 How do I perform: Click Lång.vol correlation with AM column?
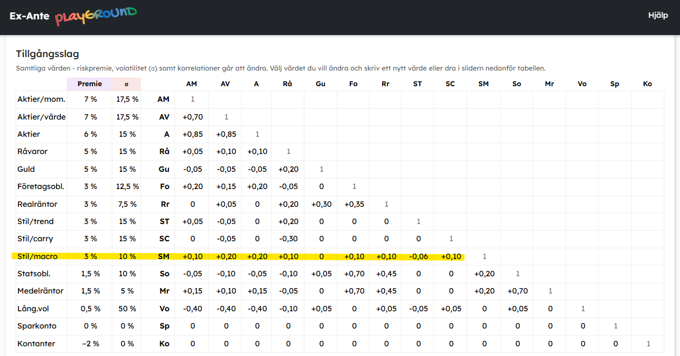pos(193,309)
